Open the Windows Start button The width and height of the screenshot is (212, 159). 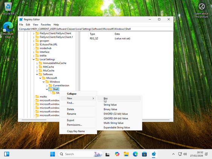coord(52,154)
